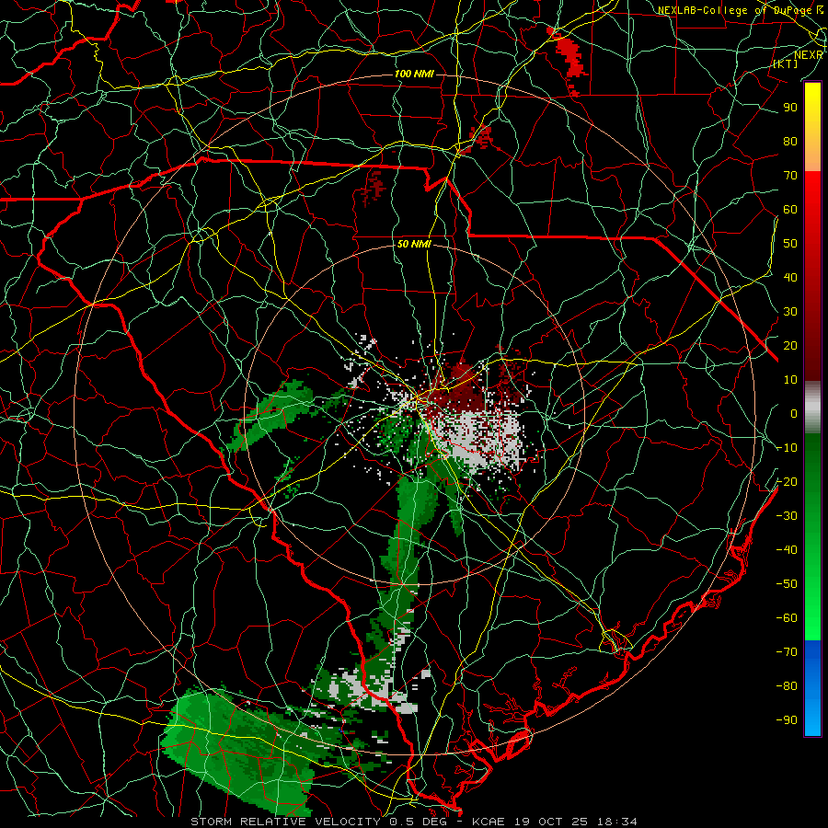Click the -80 value on velocity scale
This screenshot has height=828, width=828.
pos(787,686)
